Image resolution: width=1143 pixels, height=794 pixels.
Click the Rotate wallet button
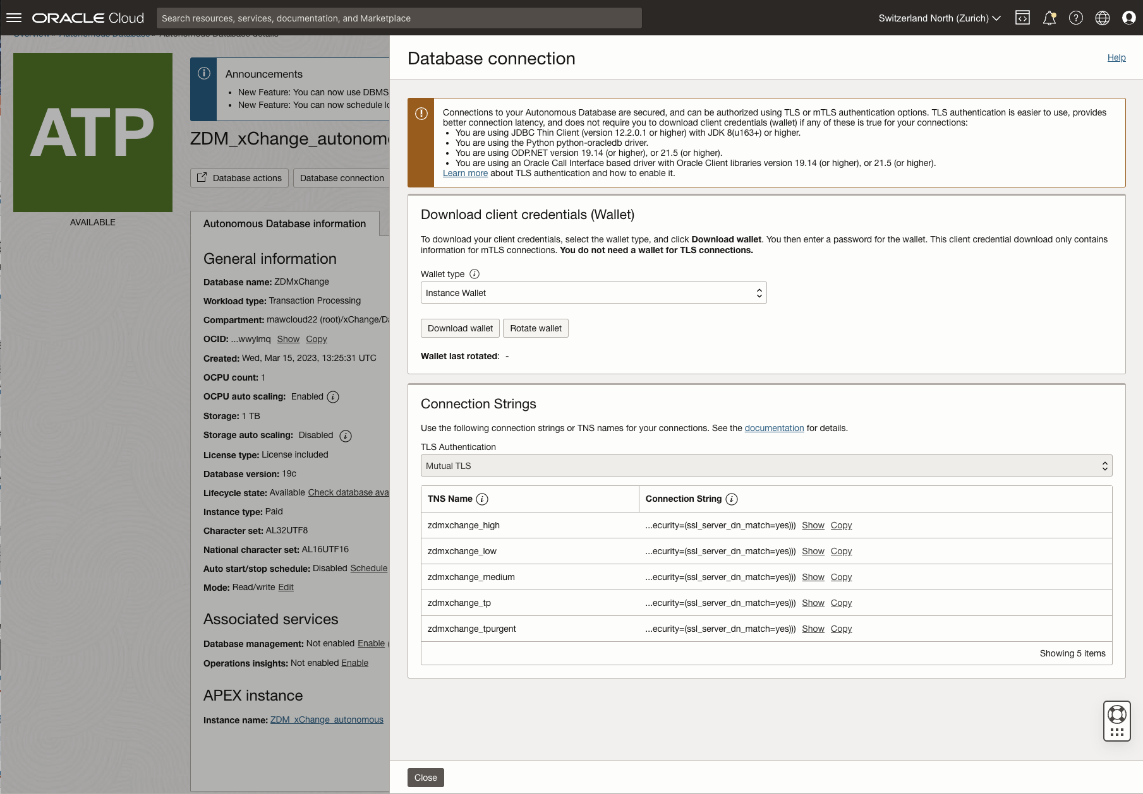tap(536, 328)
